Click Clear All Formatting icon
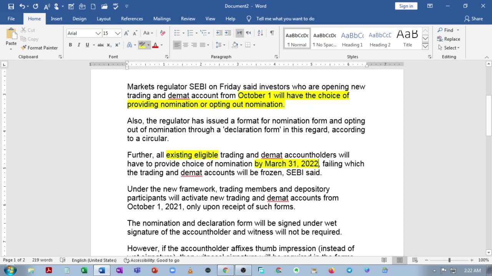 pyautogui.click(x=163, y=33)
